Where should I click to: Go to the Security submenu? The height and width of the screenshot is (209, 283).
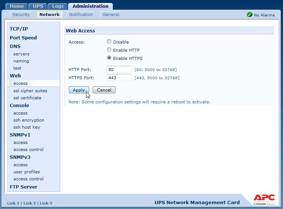21,15
